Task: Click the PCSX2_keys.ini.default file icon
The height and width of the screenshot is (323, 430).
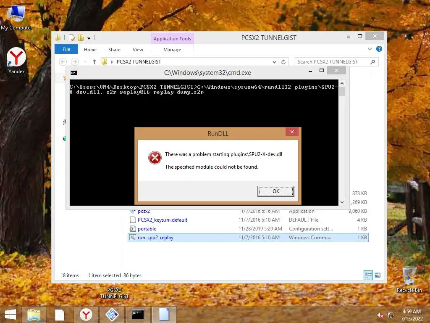Action: pyautogui.click(x=132, y=220)
